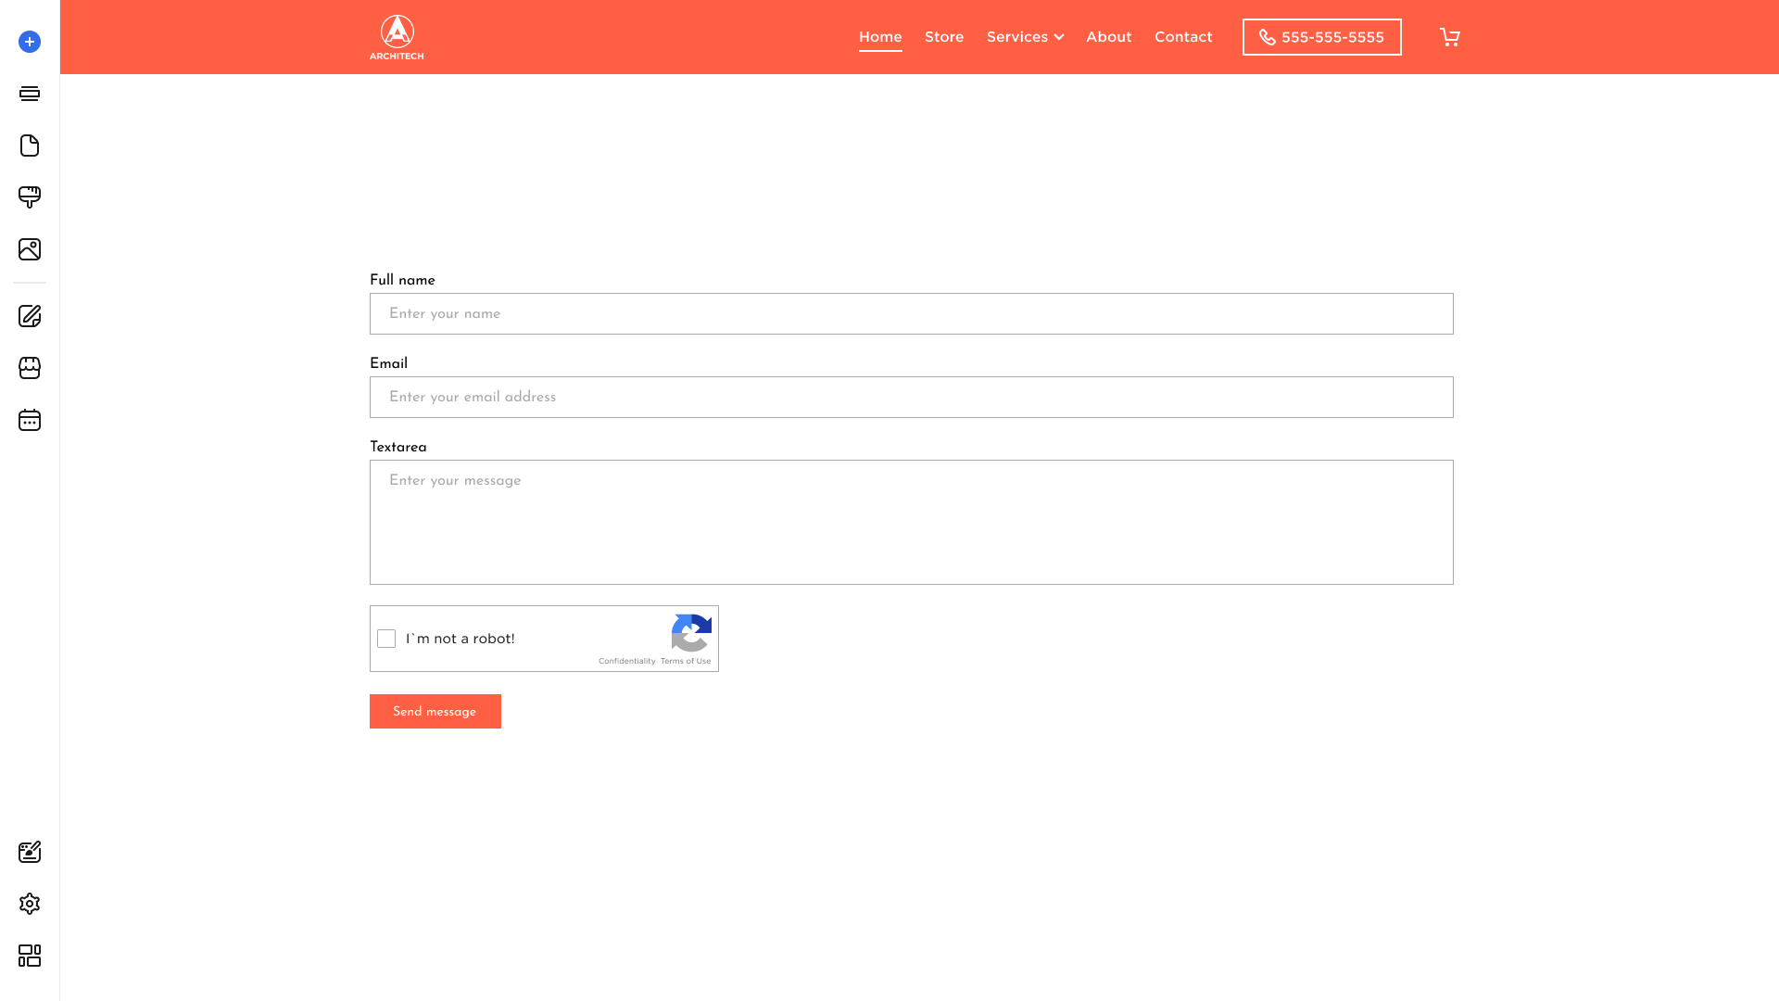The width and height of the screenshot is (1779, 1001).
Task: Open the calendar bookings icon
Action: click(30, 420)
